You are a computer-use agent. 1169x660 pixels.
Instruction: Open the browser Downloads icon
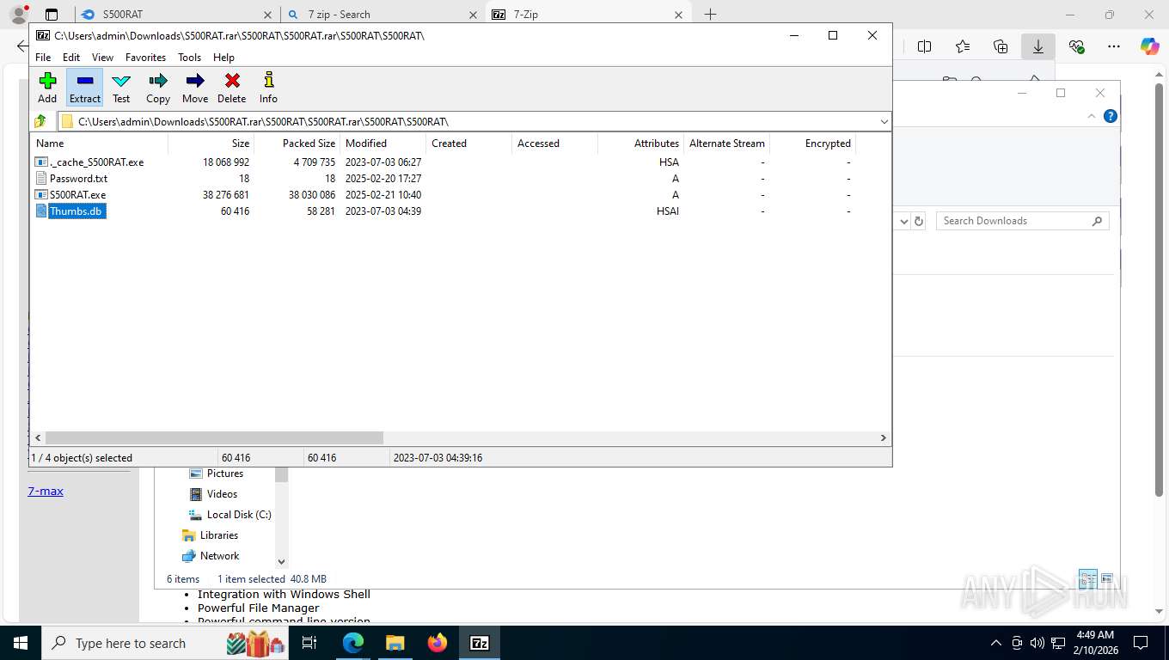pos(1038,46)
